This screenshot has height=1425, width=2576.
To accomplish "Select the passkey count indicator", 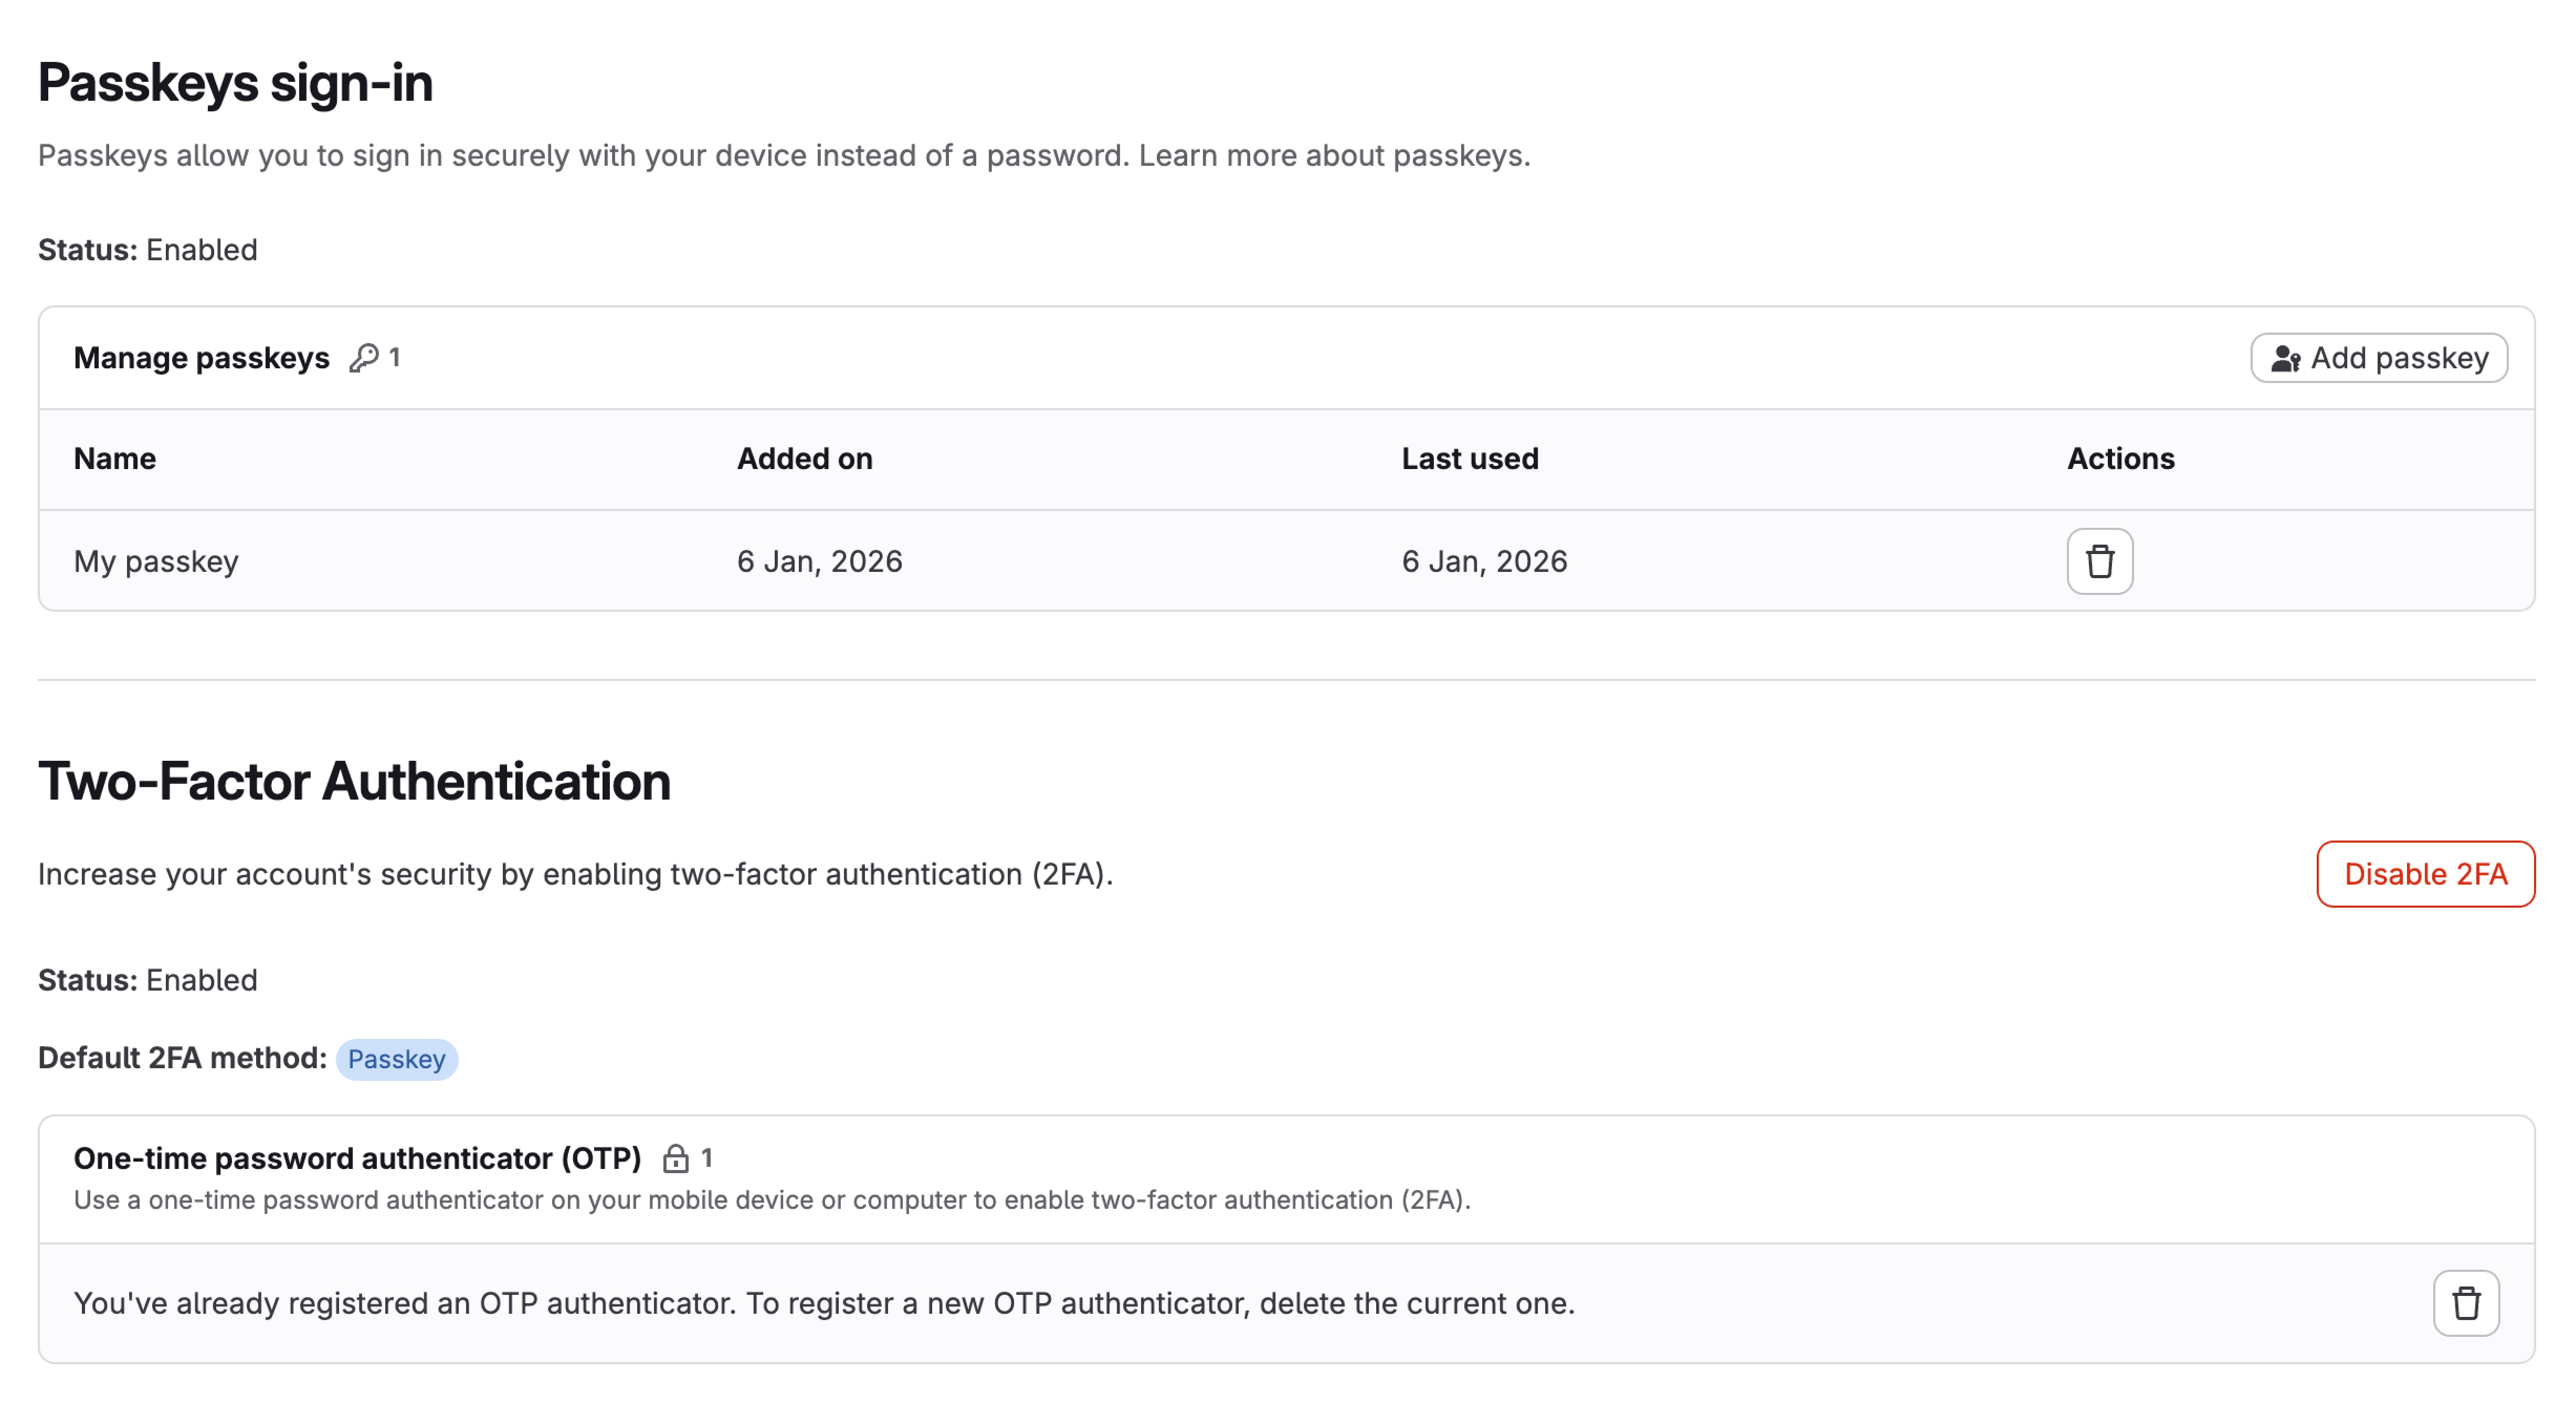I will (x=396, y=357).
